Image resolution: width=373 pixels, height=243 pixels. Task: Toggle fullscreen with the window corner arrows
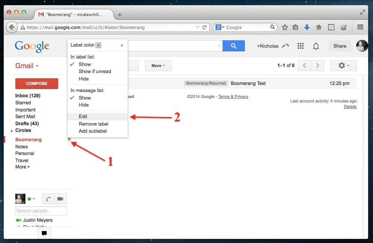click(x=362, y=12)
